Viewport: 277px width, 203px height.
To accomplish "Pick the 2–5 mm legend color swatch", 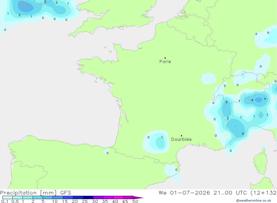I will click(x=38, y=197).
